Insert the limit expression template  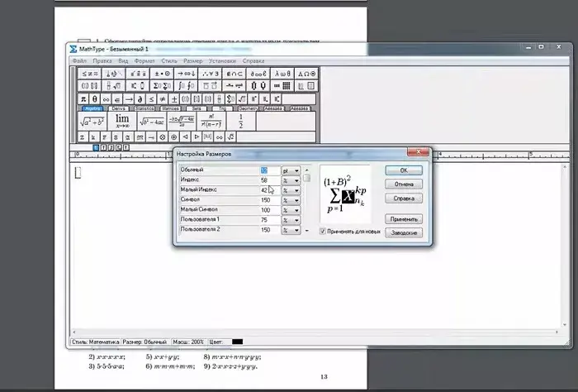tap(121, 120)
